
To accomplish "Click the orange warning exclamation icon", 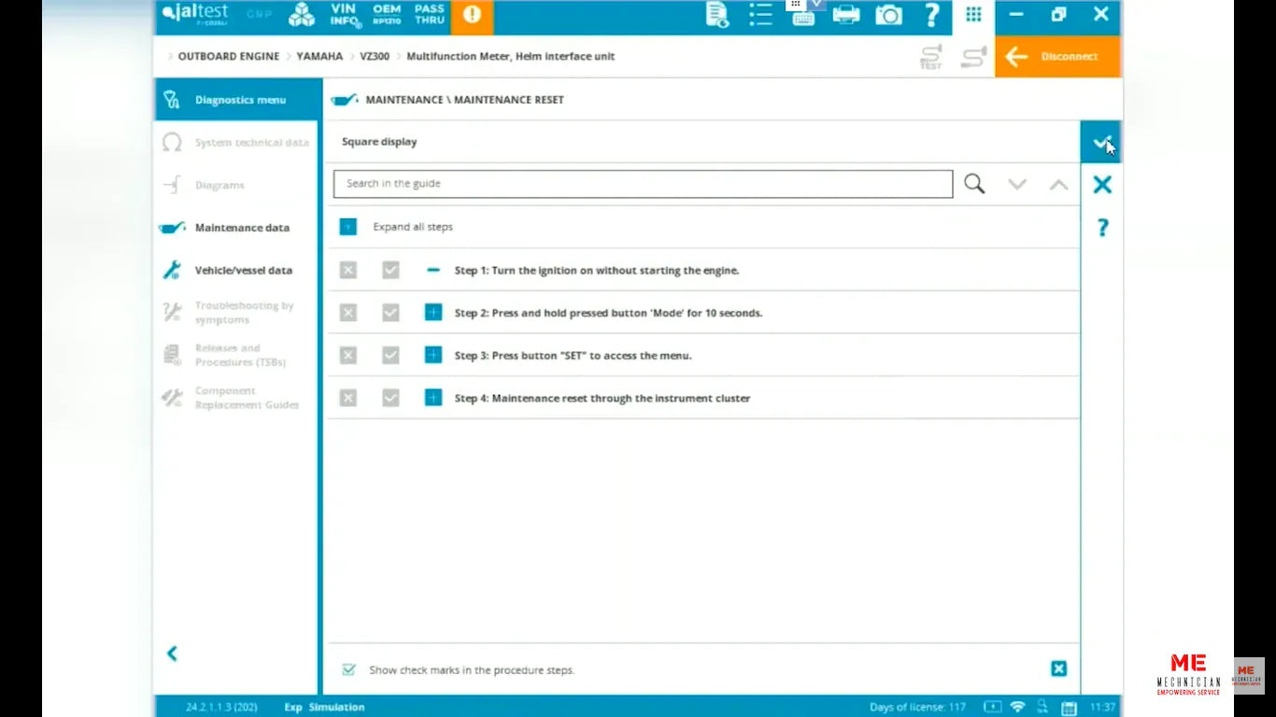I will tap(472, 15).
